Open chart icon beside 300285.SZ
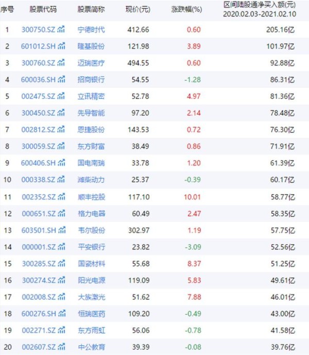Screen dimensions: 309x355 pos(61,263)
